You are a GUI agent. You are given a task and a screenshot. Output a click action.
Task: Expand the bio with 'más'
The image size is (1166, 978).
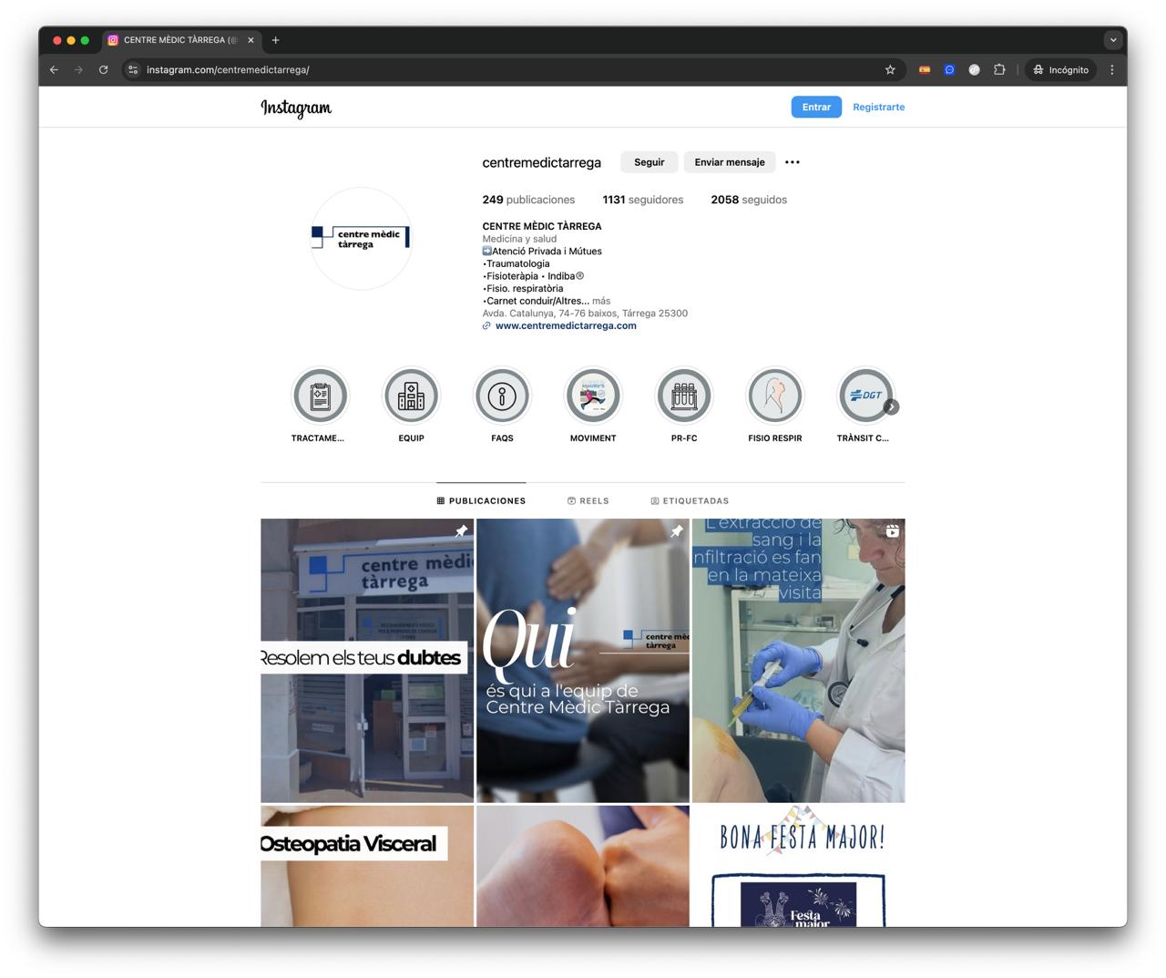(601, 301)
